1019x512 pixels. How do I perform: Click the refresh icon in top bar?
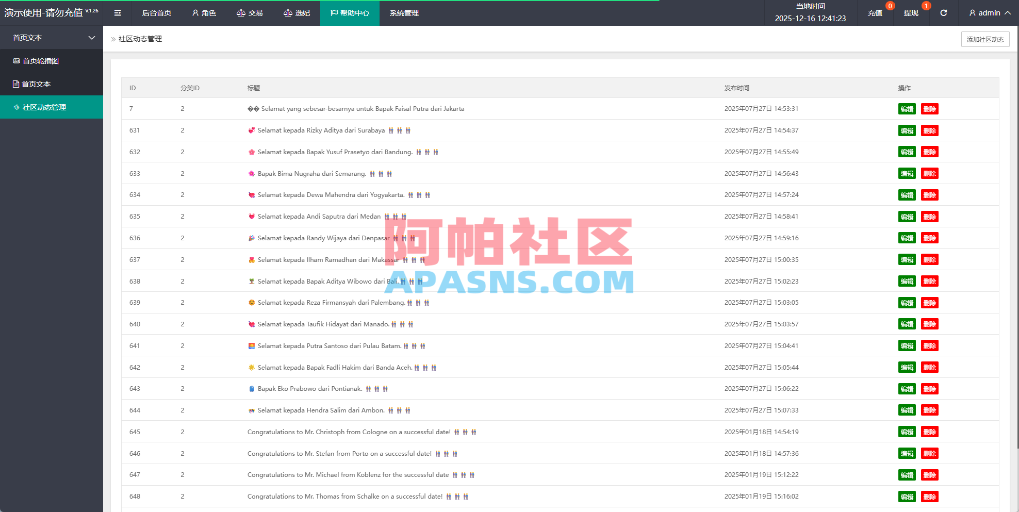[944, 13]
